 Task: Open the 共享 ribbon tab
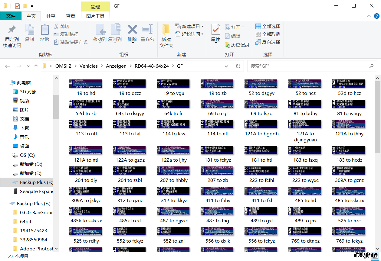[x=51, y=16]
